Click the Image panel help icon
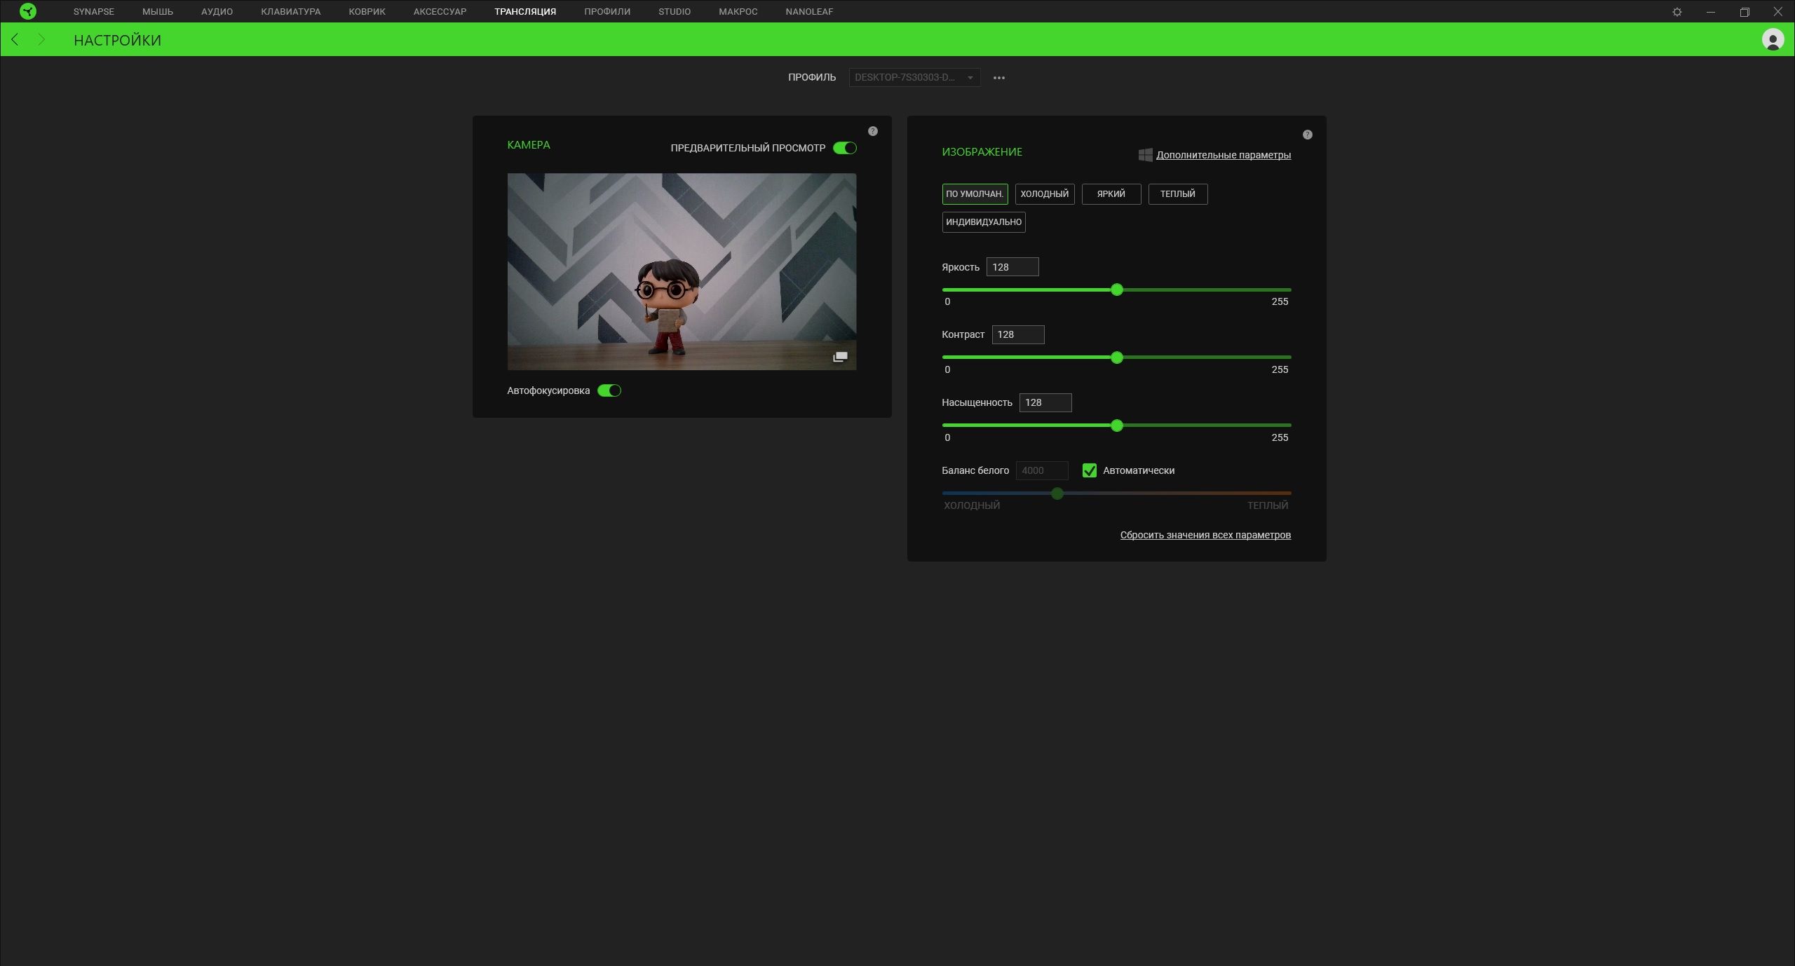The width and height of the screenshot is (1795, 966). point(1308,135)
